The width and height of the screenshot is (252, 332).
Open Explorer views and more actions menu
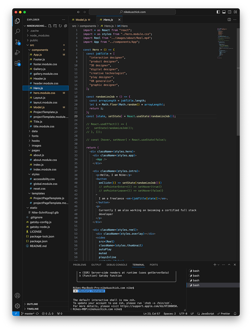click(63, 20)
